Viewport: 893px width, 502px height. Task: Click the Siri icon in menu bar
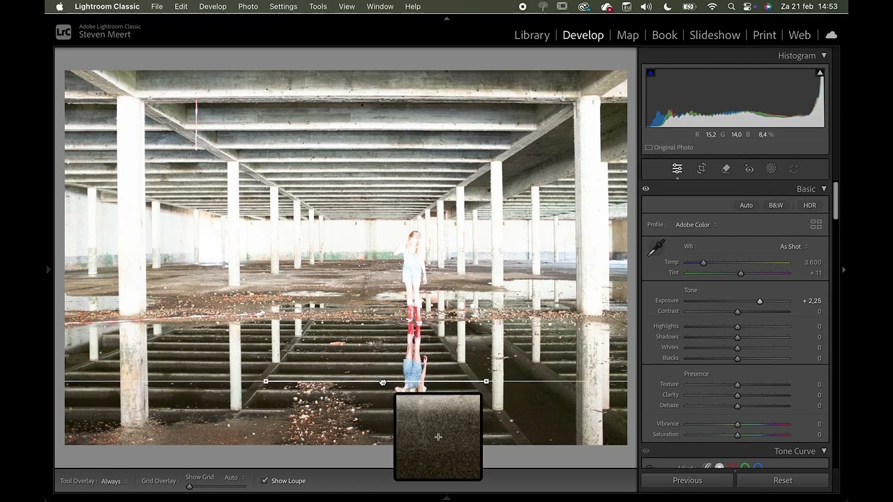click(x=768, y=6)
